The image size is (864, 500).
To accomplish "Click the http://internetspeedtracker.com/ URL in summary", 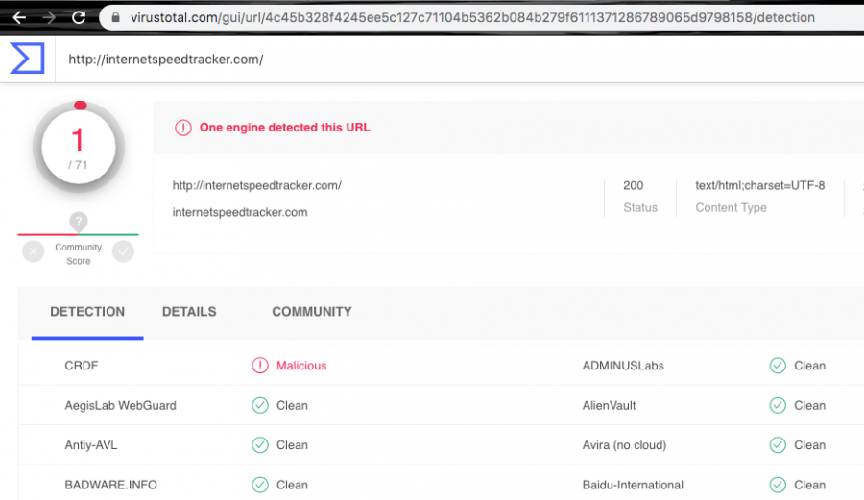I will [256, 185].
